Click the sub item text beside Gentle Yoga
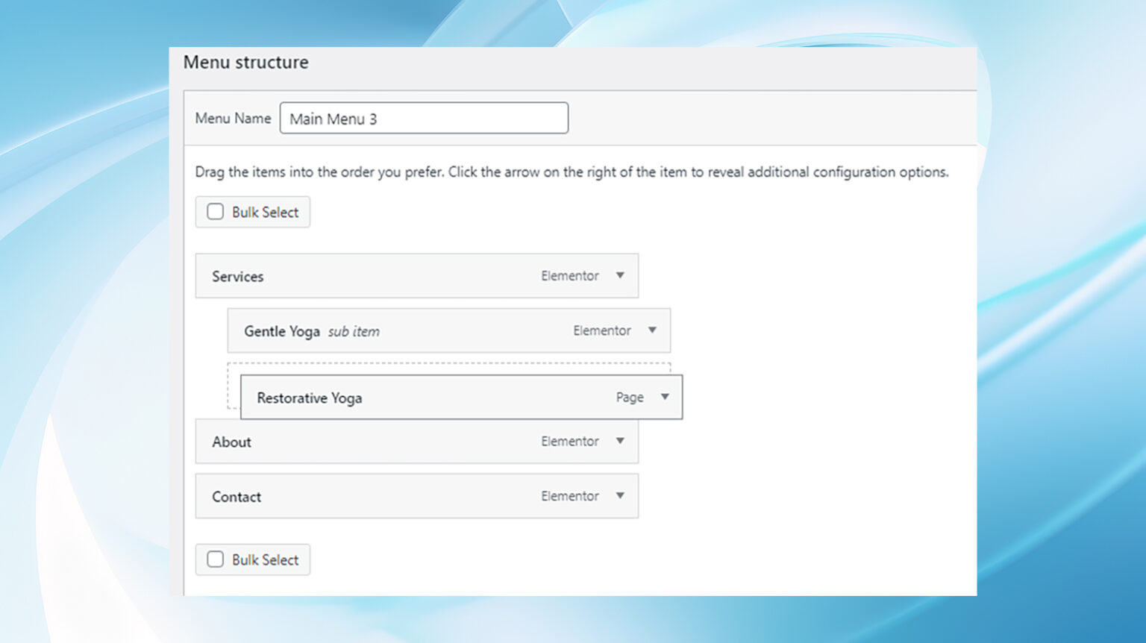The width and height of the screenshot is (1146, 643). point(354,331)
